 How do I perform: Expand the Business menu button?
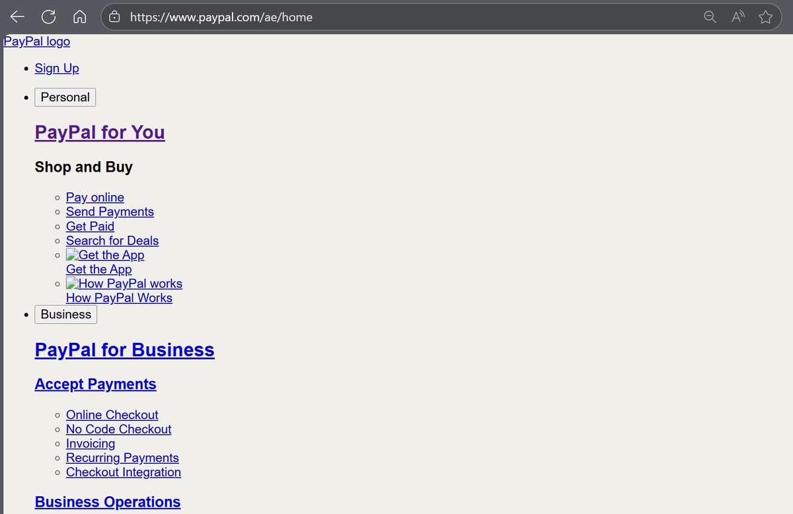click(65, 314)
